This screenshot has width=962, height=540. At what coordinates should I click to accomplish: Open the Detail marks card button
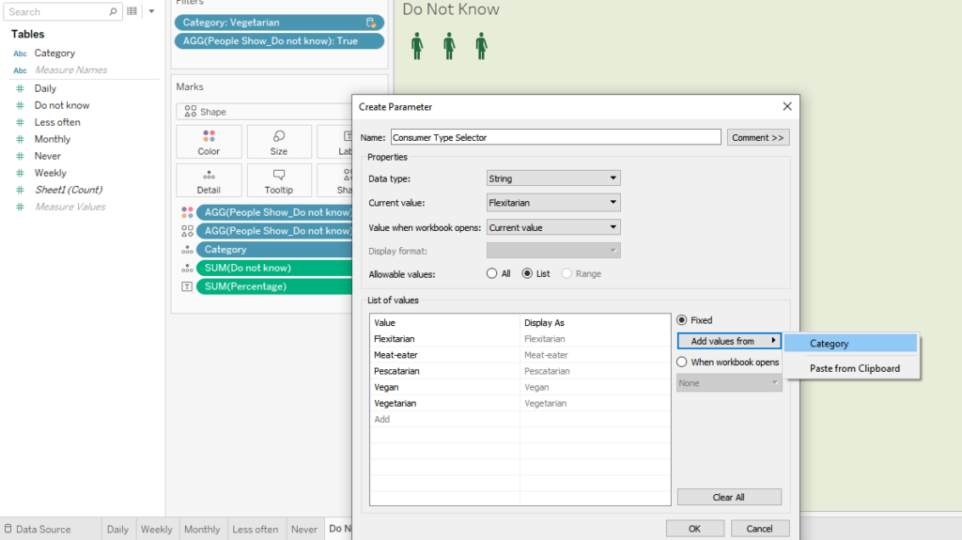click(209, 181)
